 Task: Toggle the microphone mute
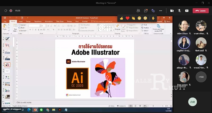[x=179, y=11]
